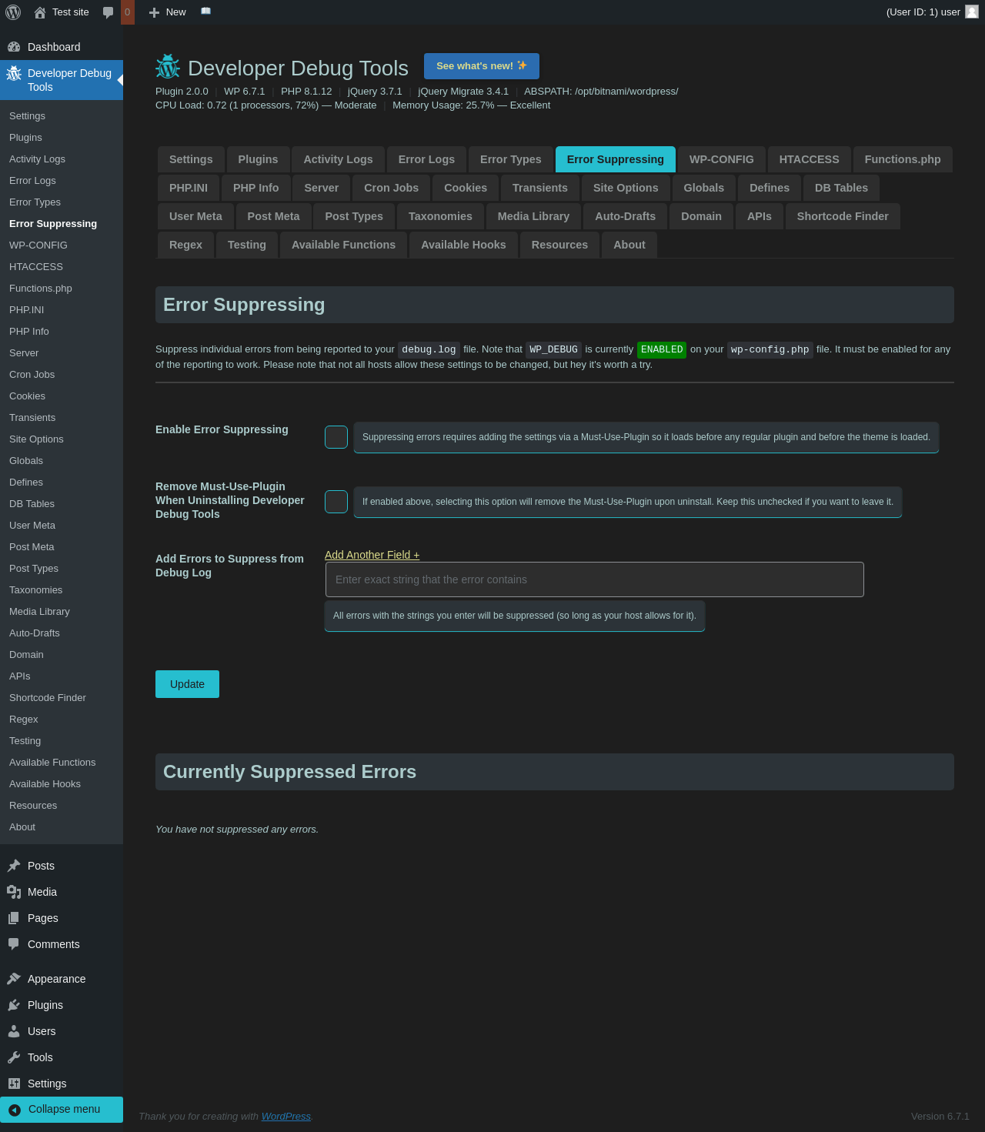985x1132 pixels.
Task: Focus the error string input field
Action: pos(594,579)
